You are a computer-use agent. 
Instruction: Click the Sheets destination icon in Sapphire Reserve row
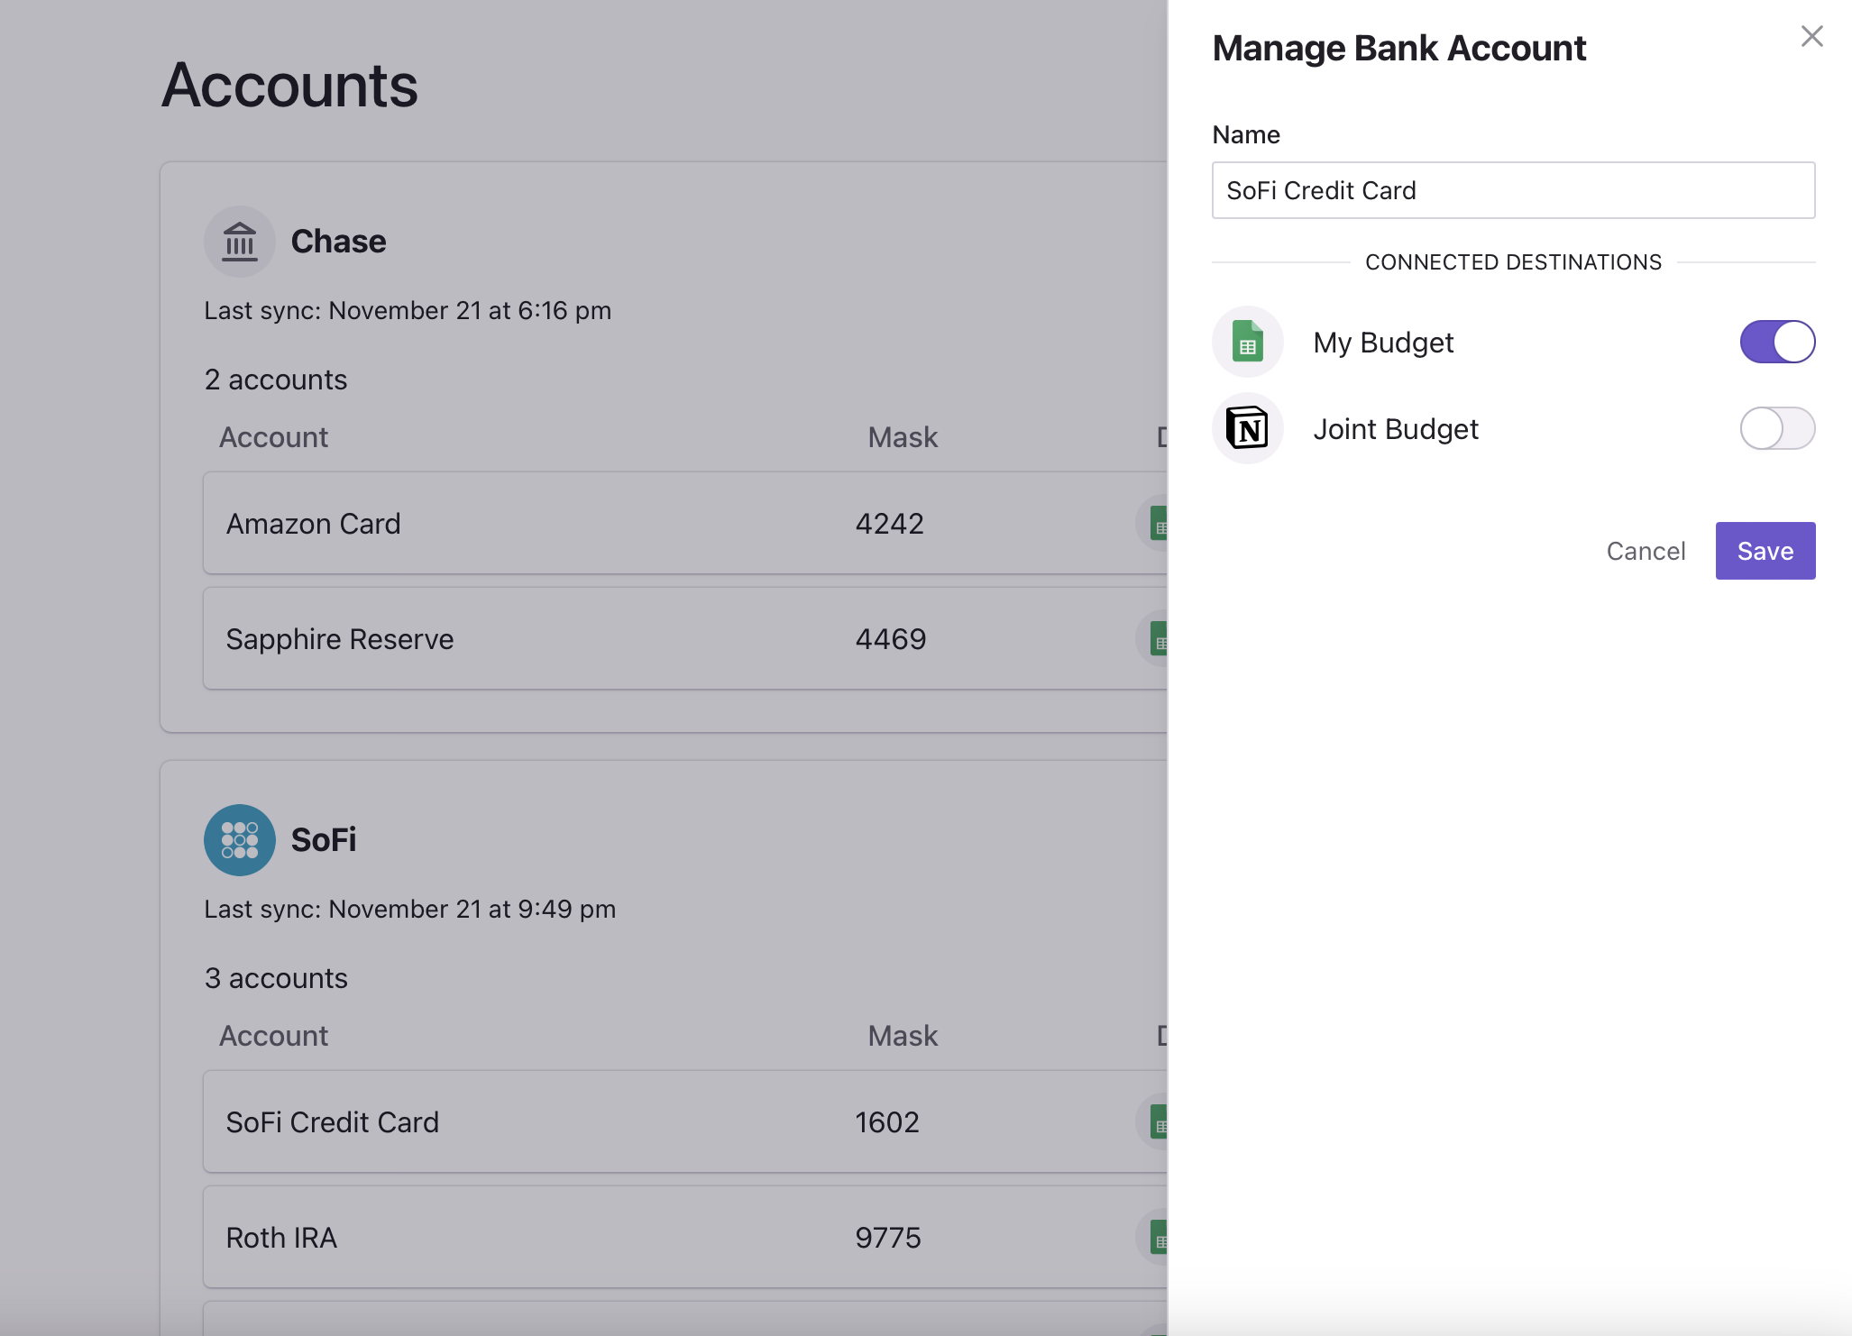(1157, 639)
